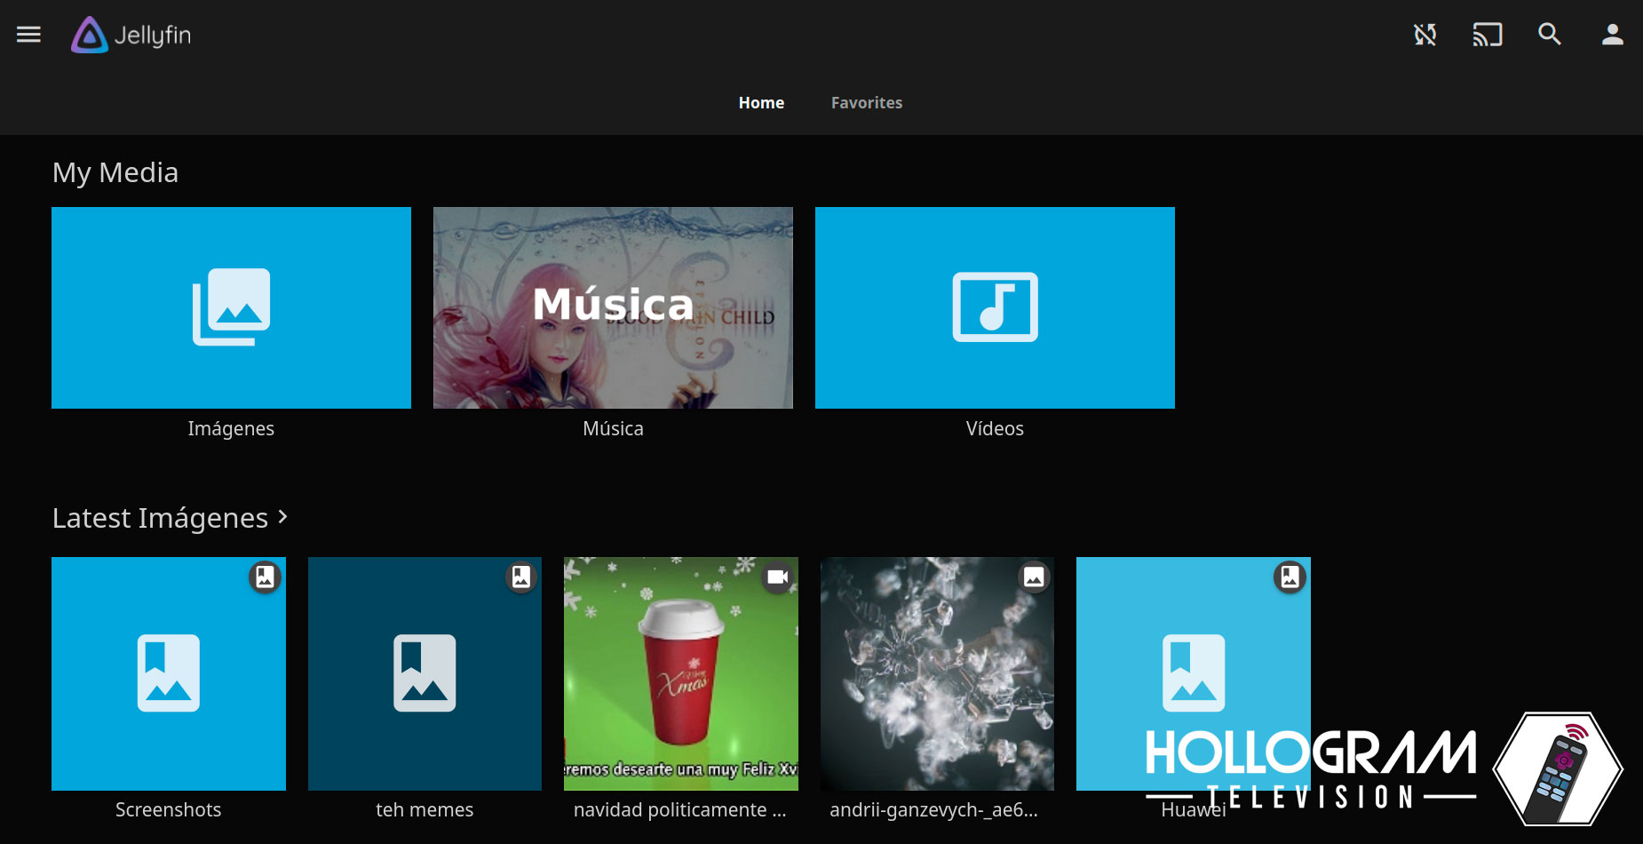Click the image badge on Screenshots thumbnail
Screen dimensions: 1643x844
coord(264,576)
